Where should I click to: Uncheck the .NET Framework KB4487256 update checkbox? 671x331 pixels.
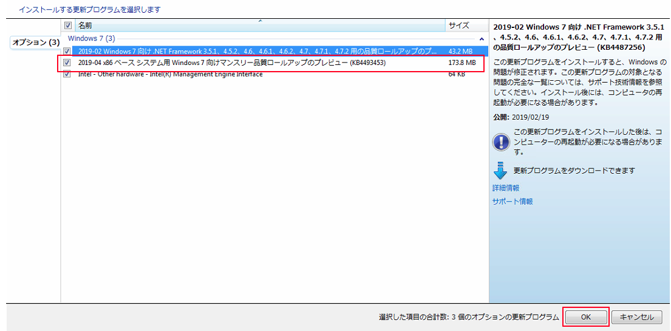tap(67, 50)
